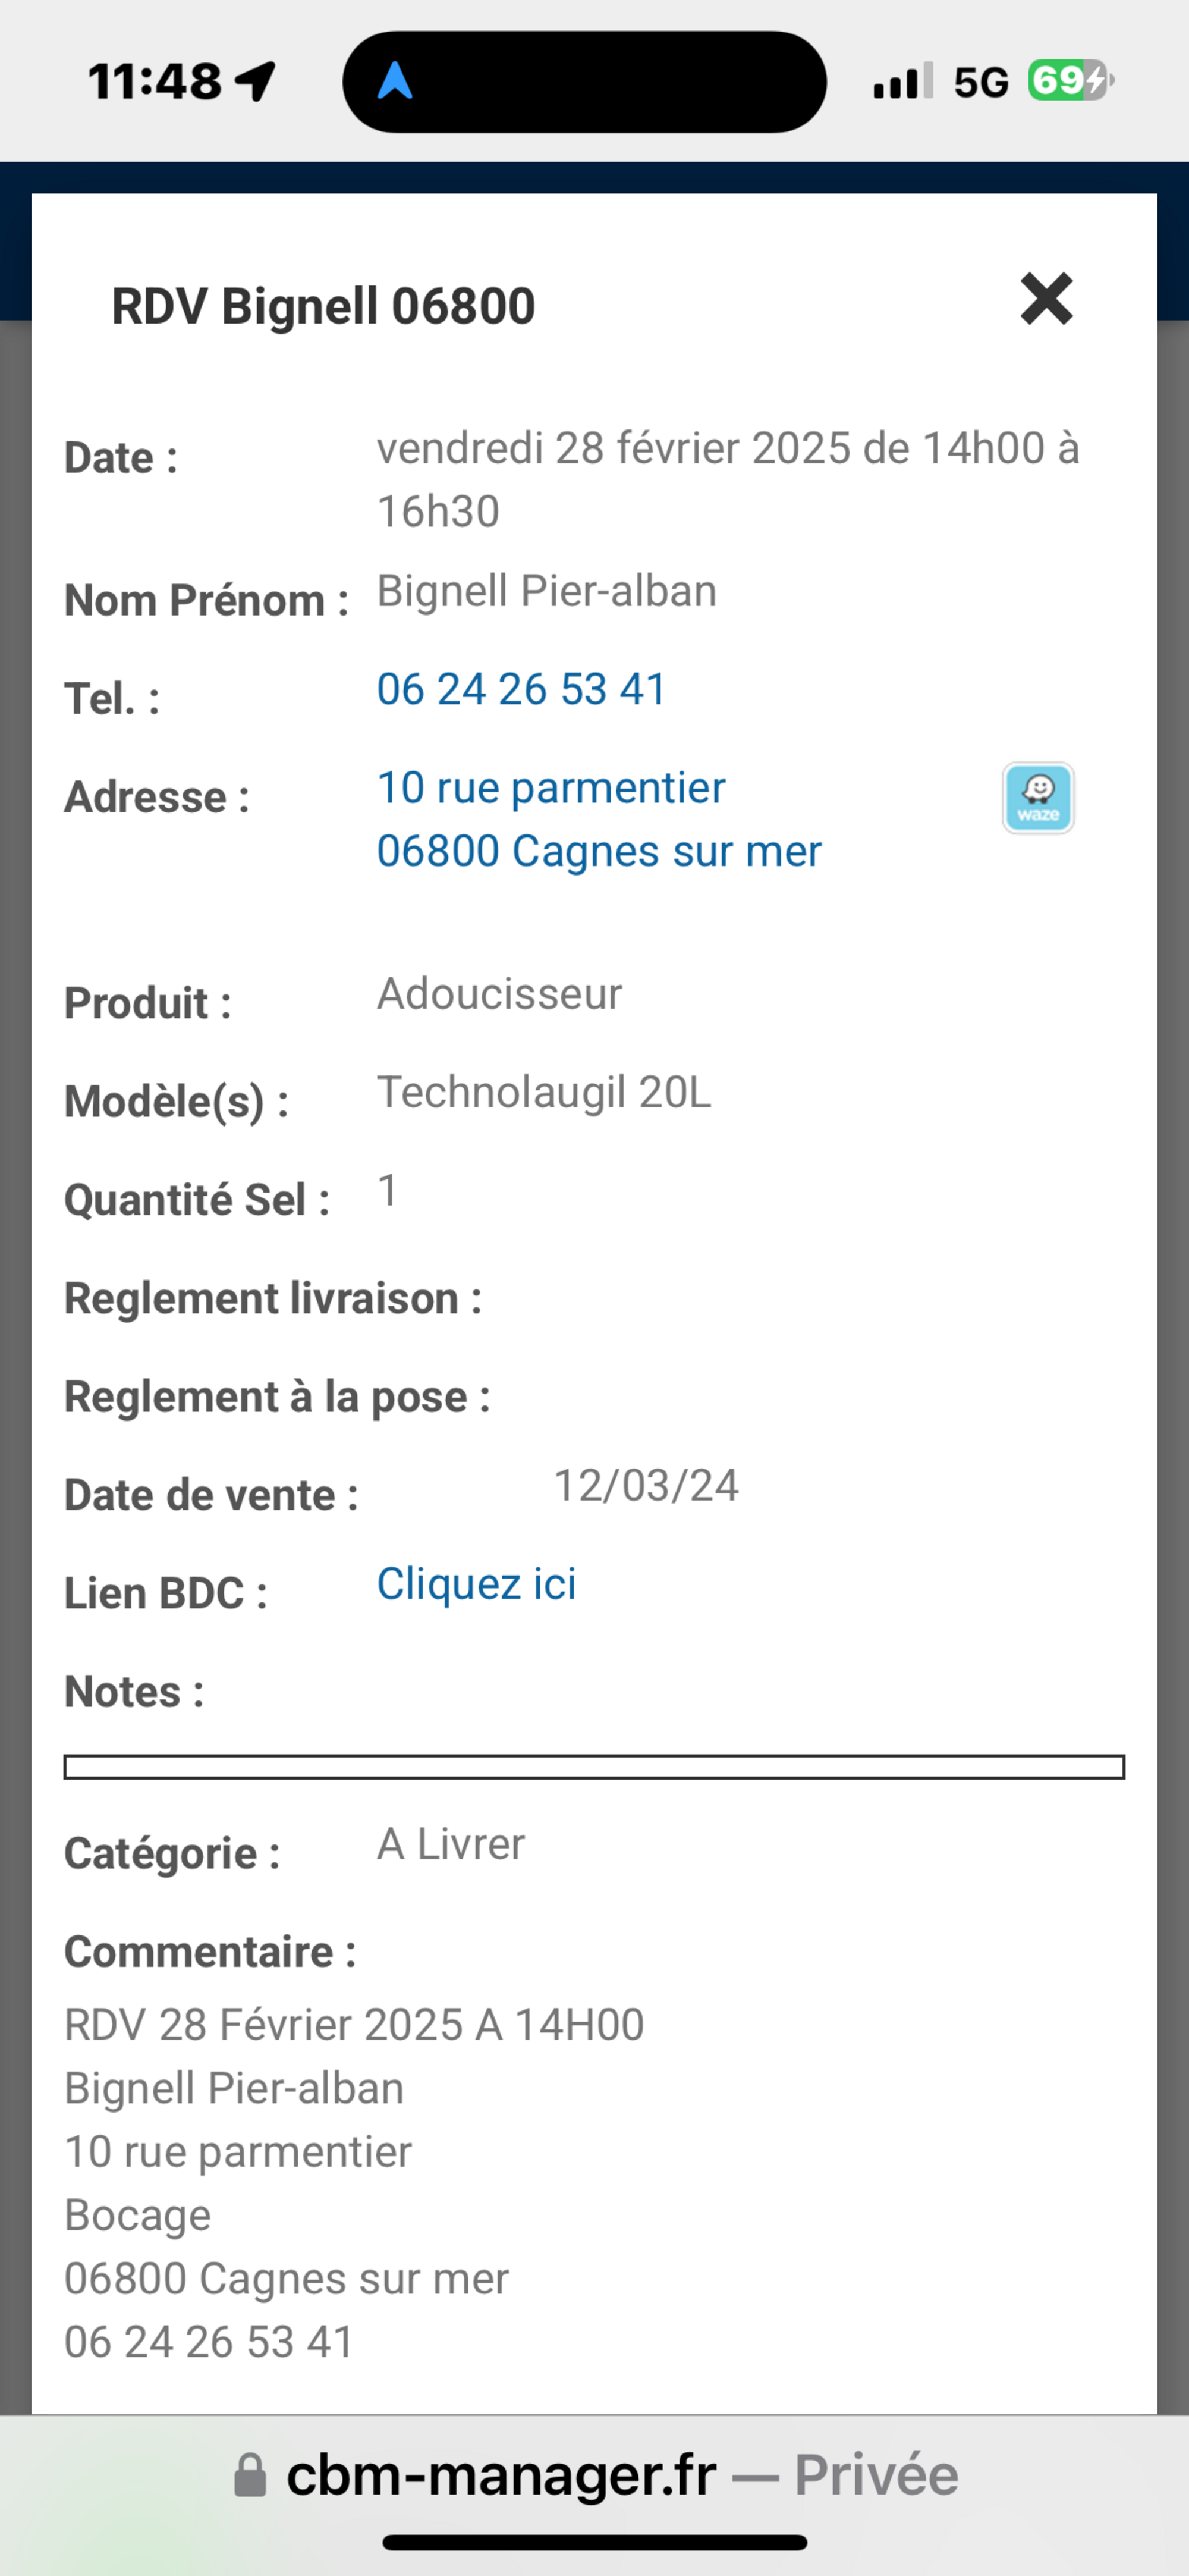
Task: Tap the 5G network indicator
Action: tap(980, 82)
